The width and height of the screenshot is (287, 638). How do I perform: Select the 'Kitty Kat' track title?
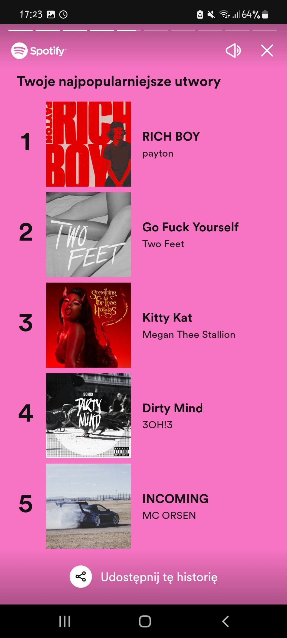click(167, 318)
